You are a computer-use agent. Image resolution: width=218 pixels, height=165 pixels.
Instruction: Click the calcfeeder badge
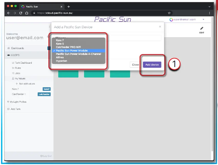click(x=44, y=94)
